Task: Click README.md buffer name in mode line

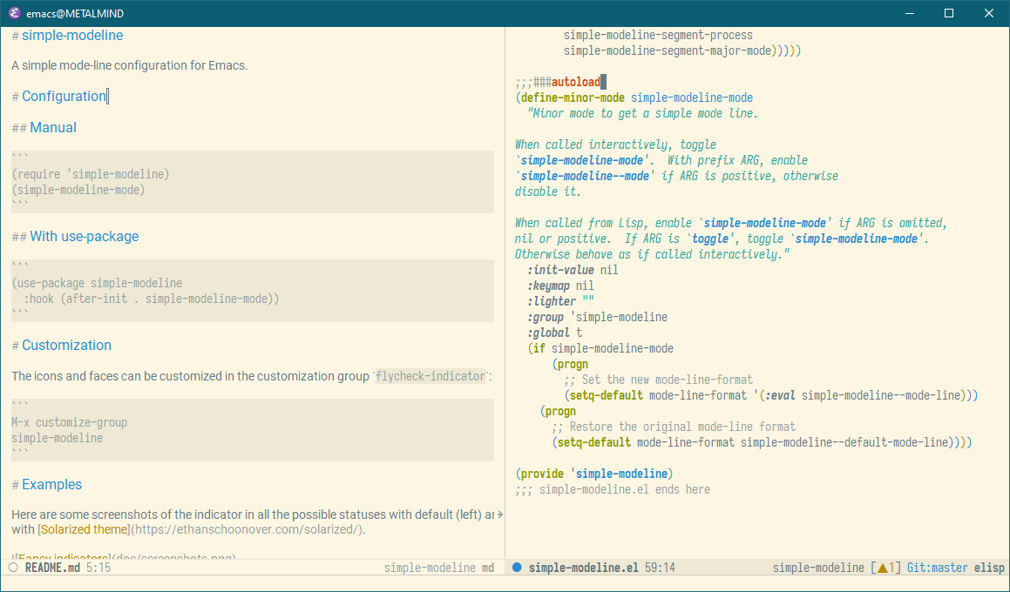Action: pyautogui.click(x=53, y=568)
